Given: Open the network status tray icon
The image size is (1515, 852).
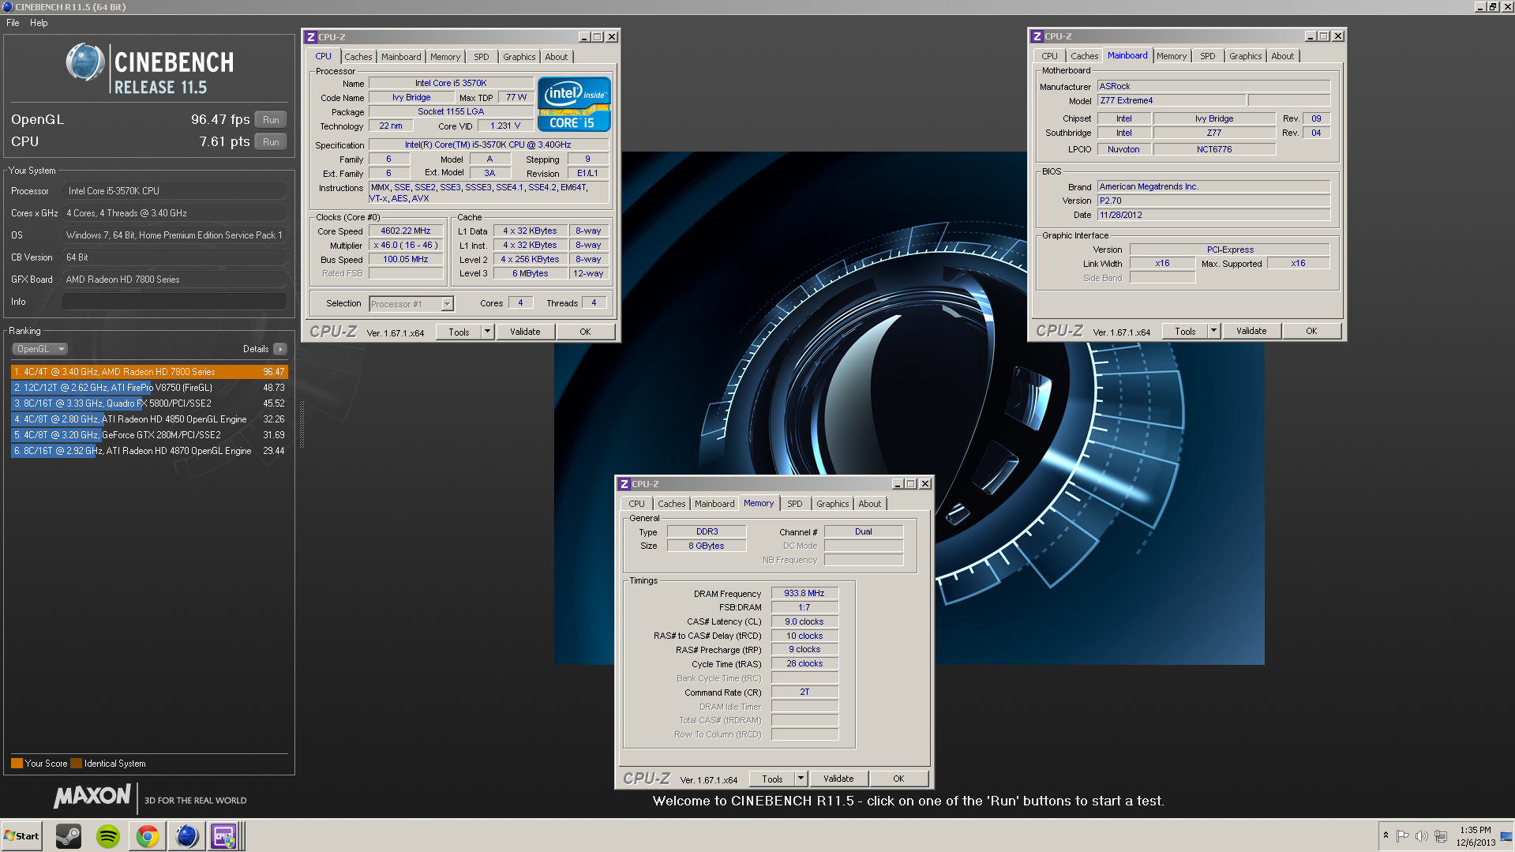Looking at the screenshot, I should (1441, 835).
